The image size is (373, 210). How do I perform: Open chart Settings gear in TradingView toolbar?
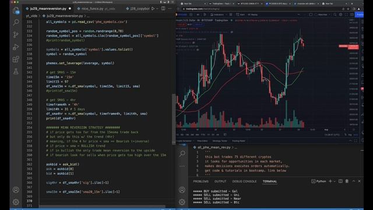[x=340, y=15]
